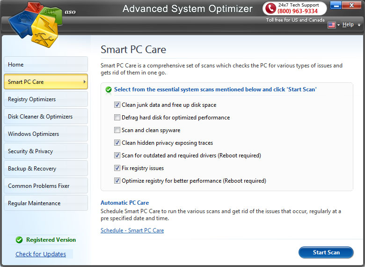Uncheck 'Fix registry issues' checkbox
The image size is (365, 267).
click(x=117, y=168)
